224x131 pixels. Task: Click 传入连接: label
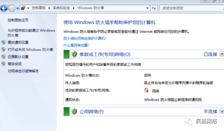pyautogui.click(x=73, y=83)
